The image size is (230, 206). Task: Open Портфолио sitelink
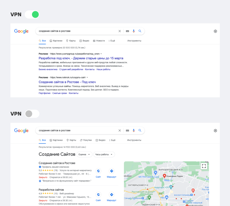45,93
